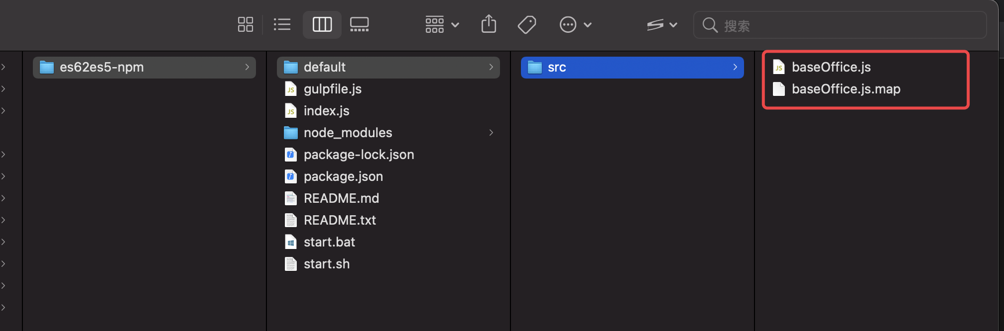Viewport: 1004px width, 331px height.
Task: Switch to column view
Action: [x=322, y=24]
